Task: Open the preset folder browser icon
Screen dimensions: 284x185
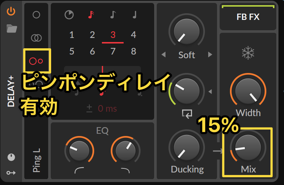Action: tap(12, 28)
